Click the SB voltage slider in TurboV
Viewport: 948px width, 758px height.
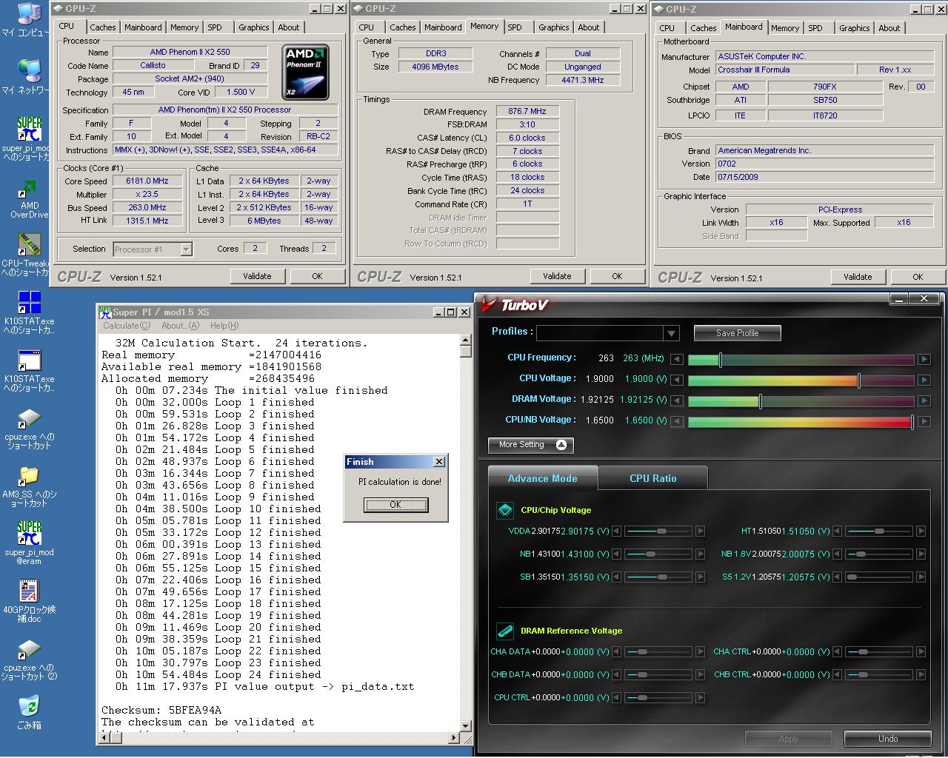pos(658,577)
